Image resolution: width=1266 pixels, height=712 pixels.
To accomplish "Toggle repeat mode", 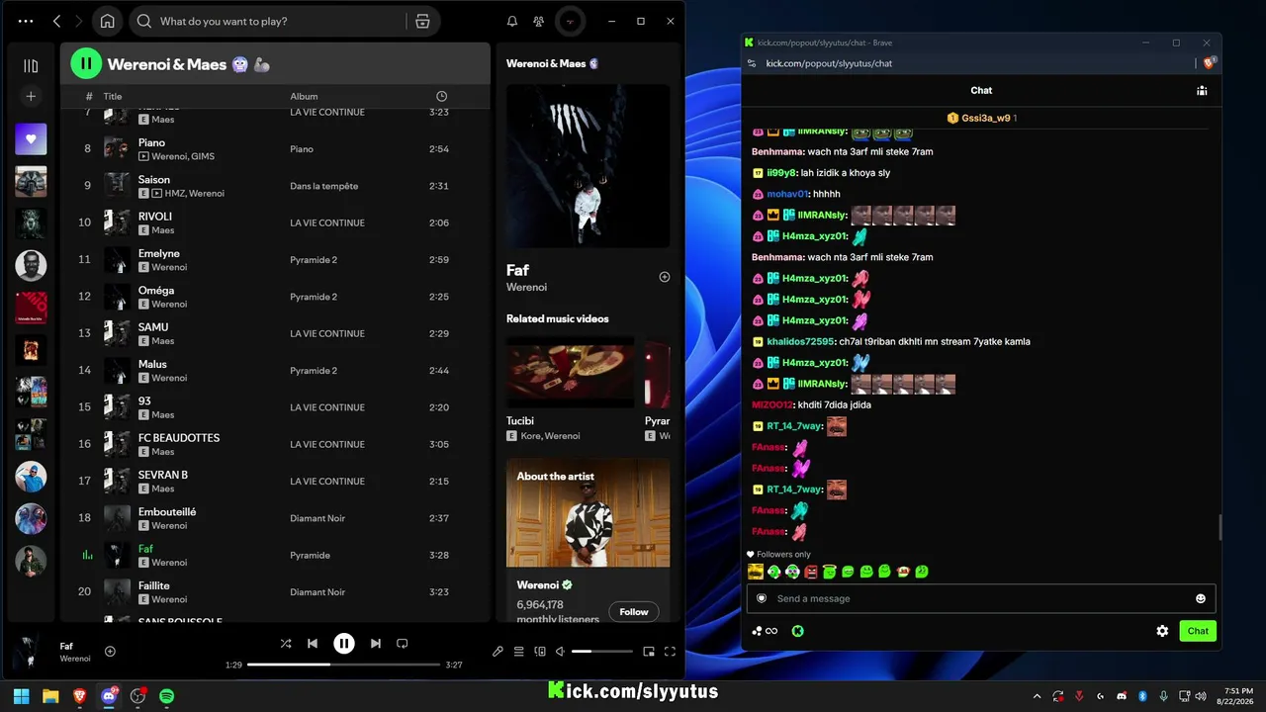I will tap(402, 644).
